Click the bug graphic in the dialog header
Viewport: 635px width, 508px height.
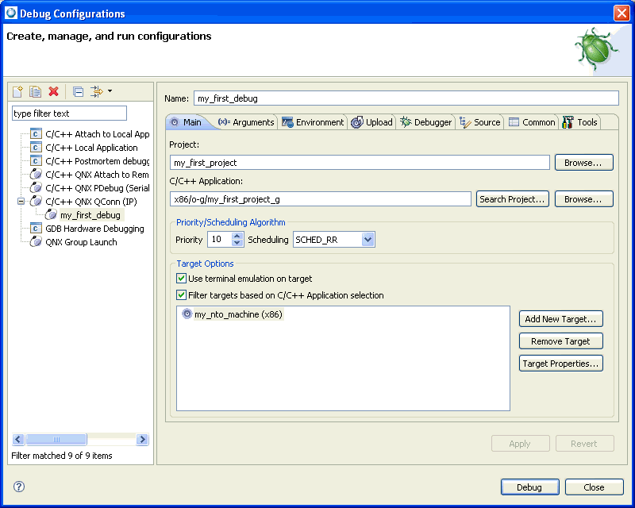[595, 49]
